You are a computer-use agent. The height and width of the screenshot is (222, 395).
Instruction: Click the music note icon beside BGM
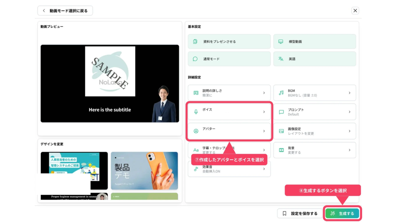pos(281,93)
